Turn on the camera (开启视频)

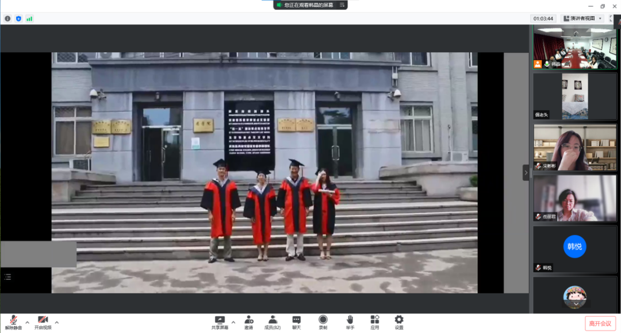43,322
